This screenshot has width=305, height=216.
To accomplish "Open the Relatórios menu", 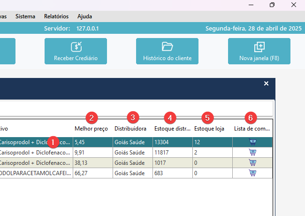I will tap(56, 16).
